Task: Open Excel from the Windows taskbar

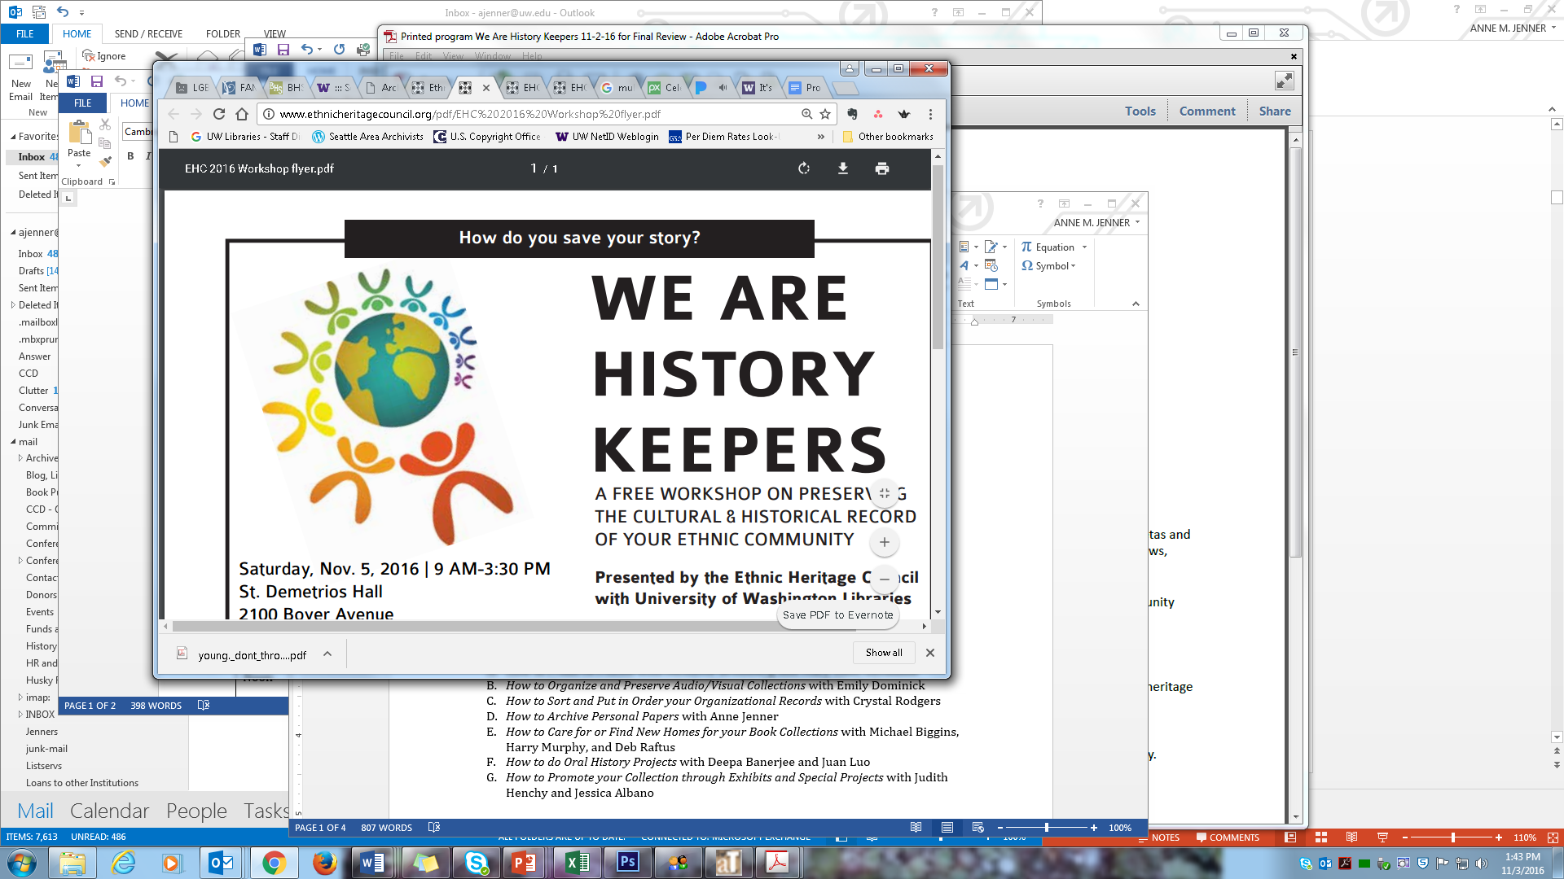Action: tap(578, 863)
